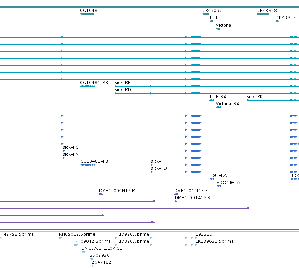Select the CG10481 gene label

90,11
